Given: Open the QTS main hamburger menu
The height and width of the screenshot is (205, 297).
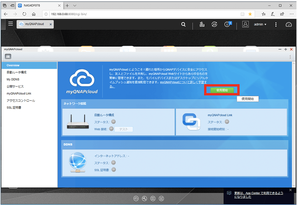Looking at the screenshot, I should (x=11, y=24).
